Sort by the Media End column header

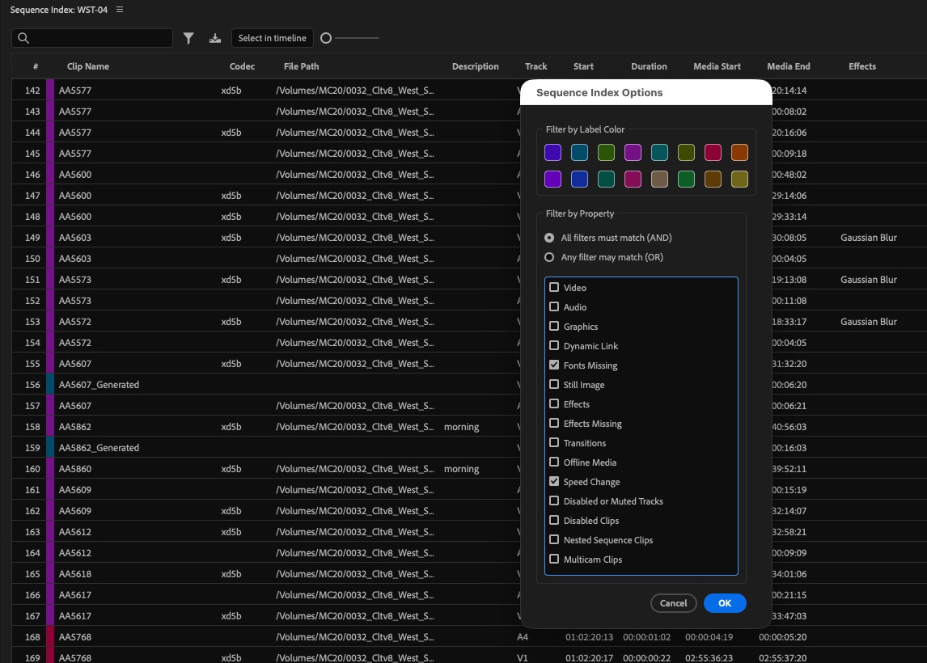788,66
